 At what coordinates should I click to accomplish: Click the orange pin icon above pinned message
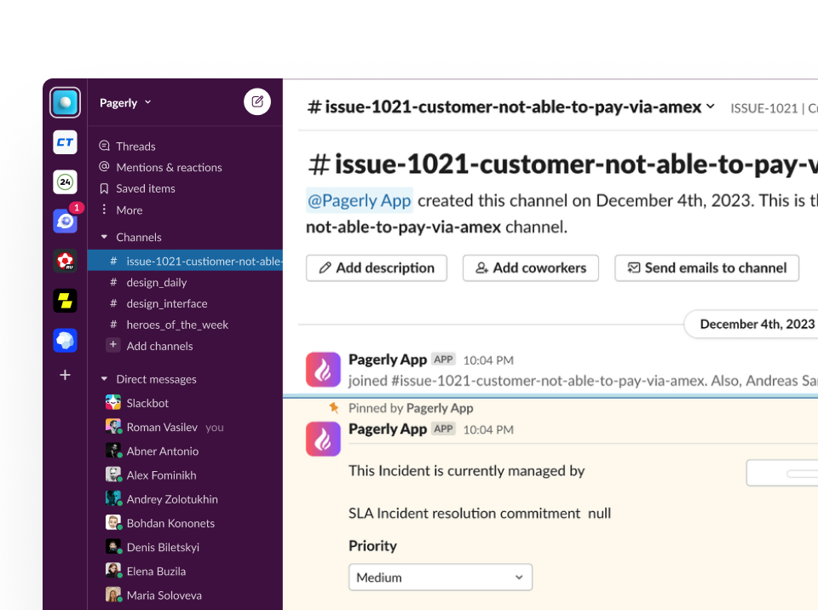[334, 407]
